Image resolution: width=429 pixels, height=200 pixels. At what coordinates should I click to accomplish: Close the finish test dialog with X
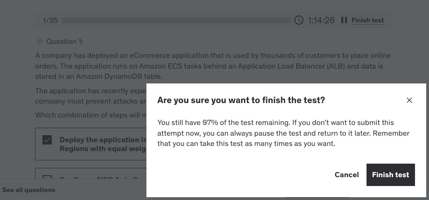(409, 100)
